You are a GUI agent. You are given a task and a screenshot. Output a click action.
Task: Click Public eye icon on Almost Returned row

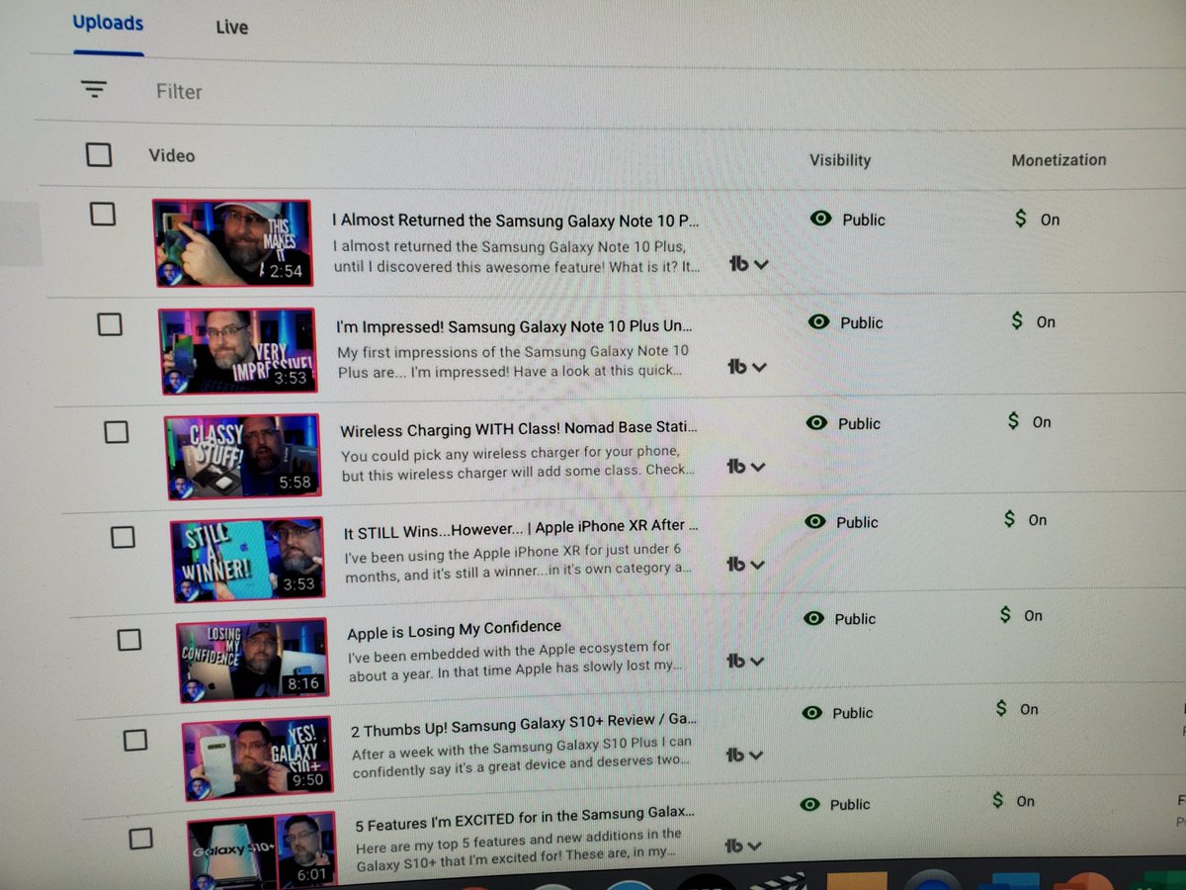coord(820,219)
